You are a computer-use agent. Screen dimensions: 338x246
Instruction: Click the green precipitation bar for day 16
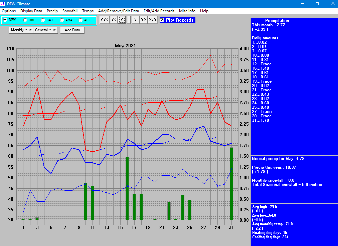[x=127, y=188]
